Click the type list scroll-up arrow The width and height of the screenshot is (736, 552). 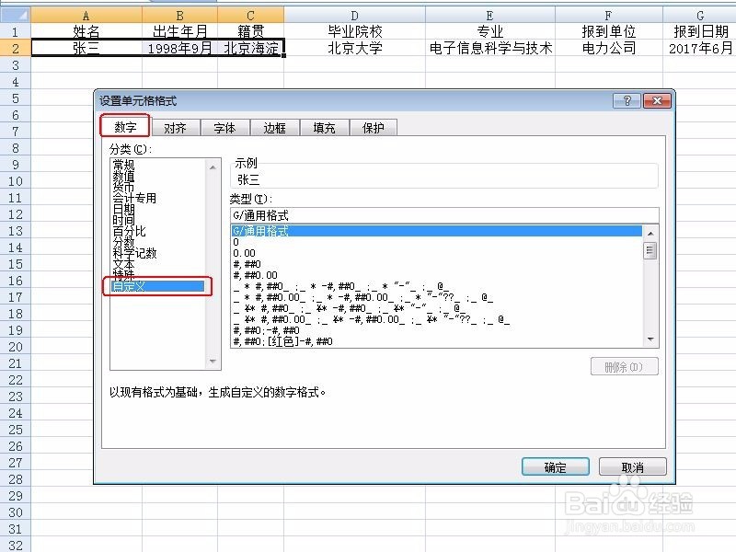[650, 233]
